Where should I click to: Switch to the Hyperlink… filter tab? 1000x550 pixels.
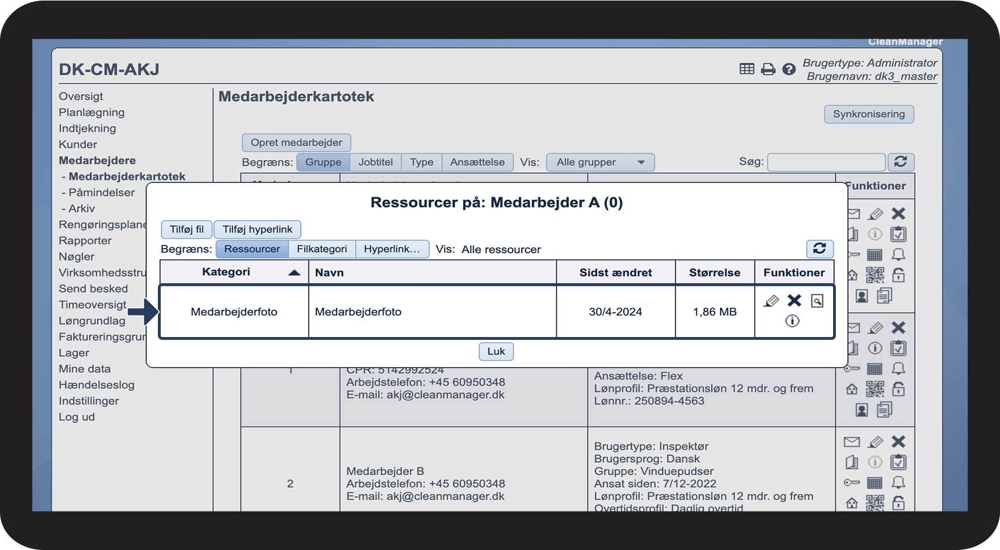tap(392, 249)
